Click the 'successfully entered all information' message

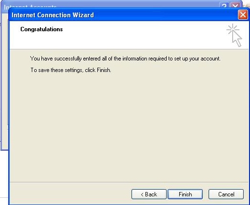click(x=125, y=59)
